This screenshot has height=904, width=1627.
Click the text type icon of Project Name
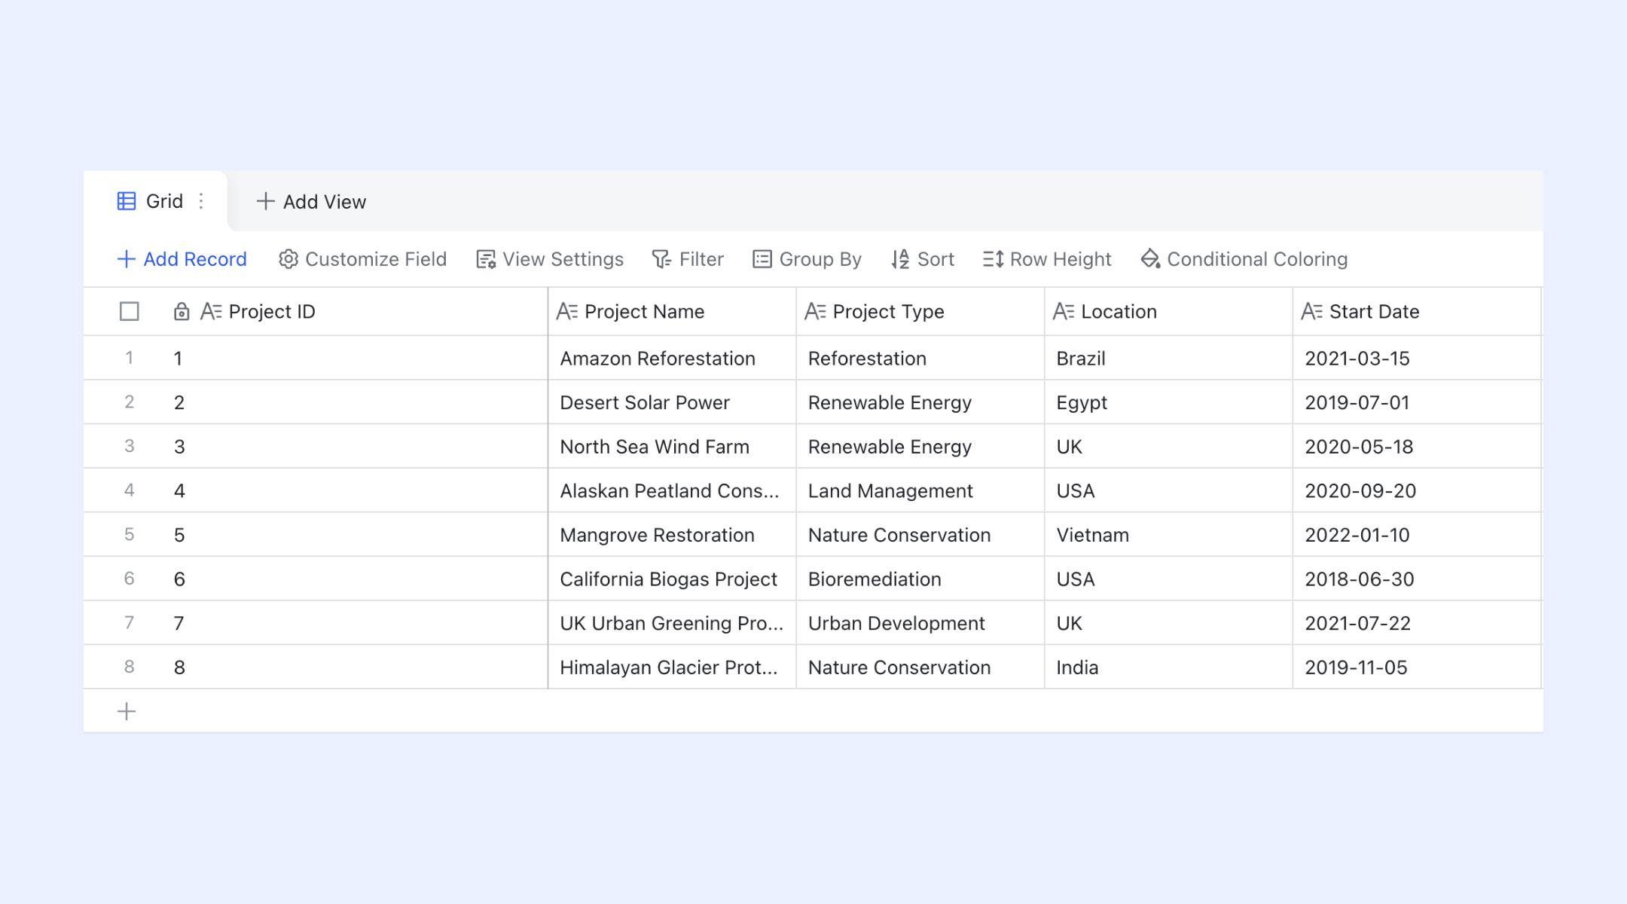[567, 311]
